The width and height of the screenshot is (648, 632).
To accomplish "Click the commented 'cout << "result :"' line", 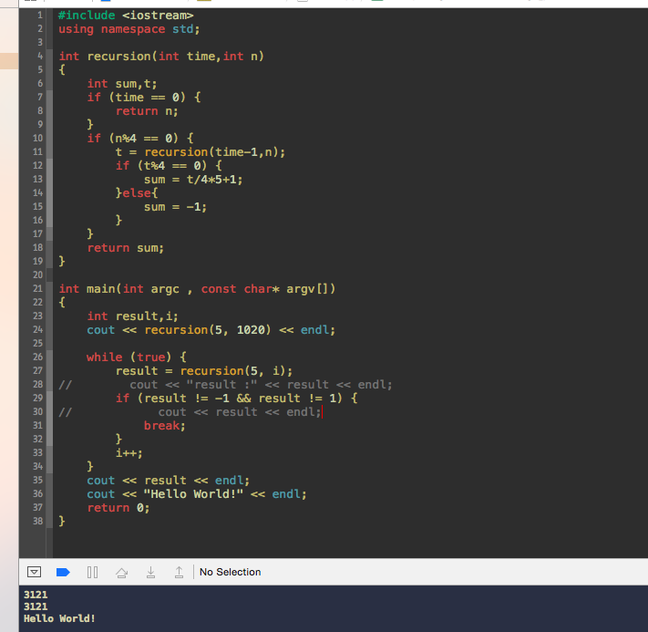I will 261,385.
